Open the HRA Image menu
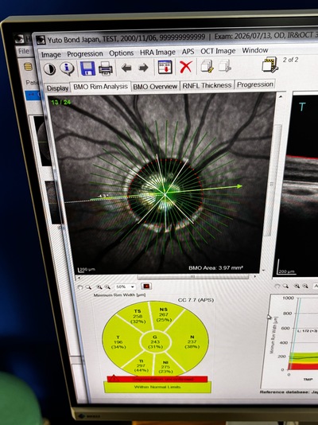 [x=157, y=53]
